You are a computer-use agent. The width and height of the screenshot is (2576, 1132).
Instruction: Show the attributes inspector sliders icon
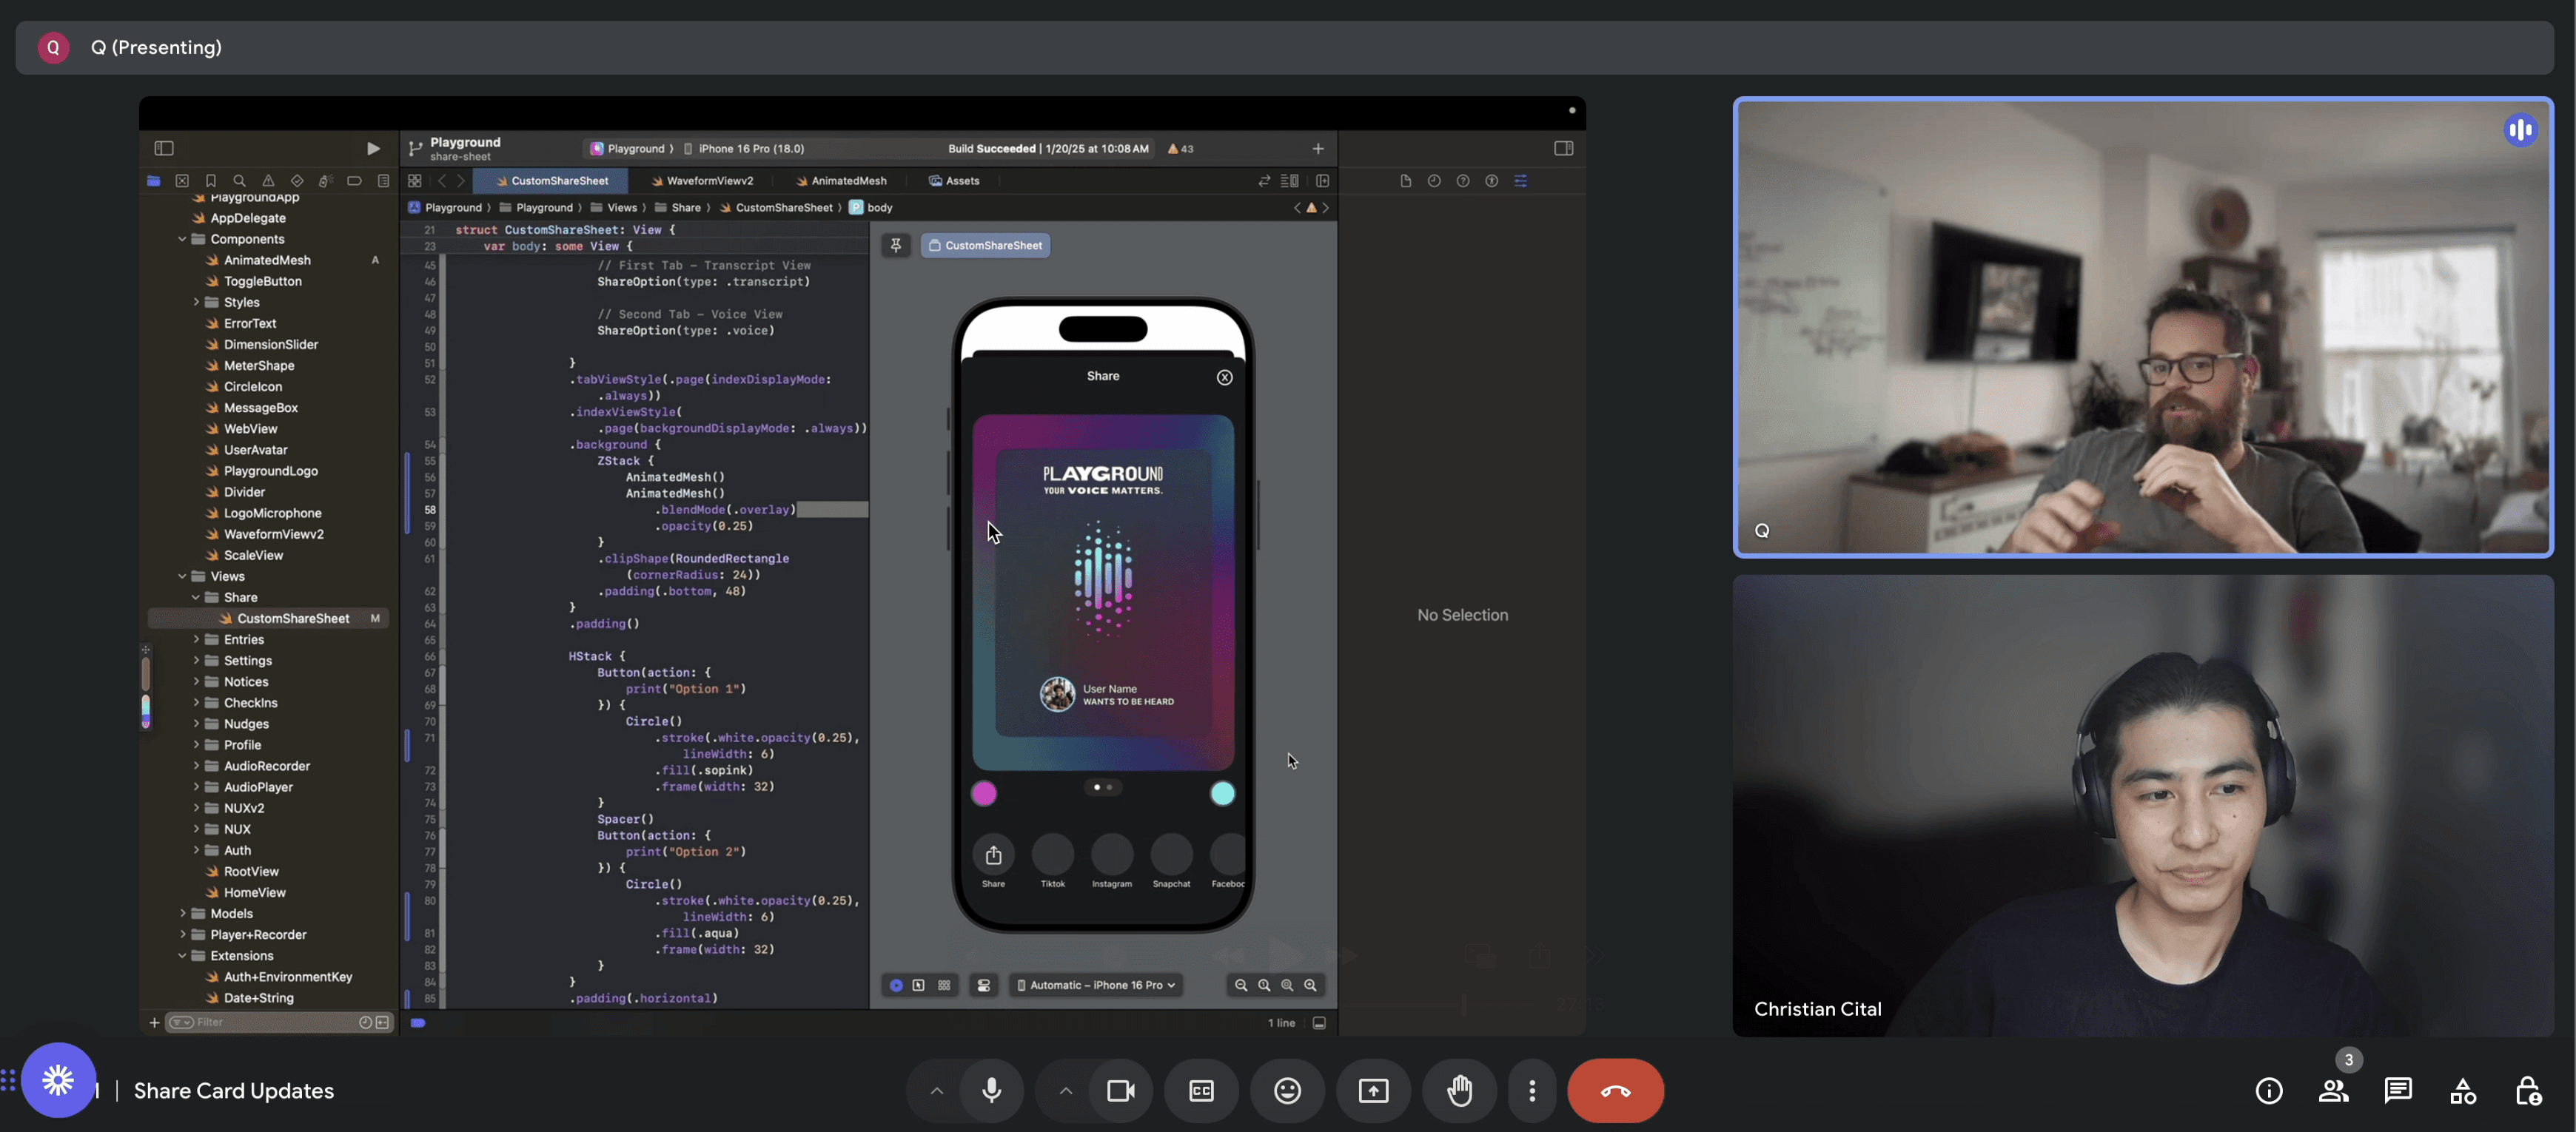tap(1521, 181)
